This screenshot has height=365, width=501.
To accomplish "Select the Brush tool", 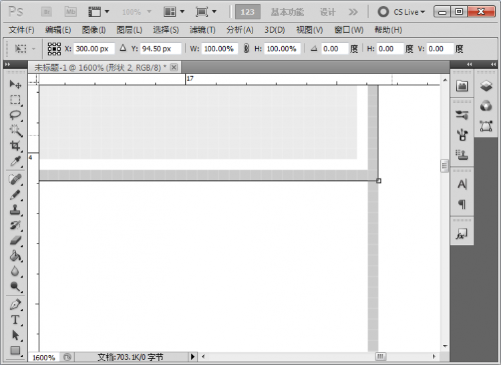I will click(x=15, y=195).
